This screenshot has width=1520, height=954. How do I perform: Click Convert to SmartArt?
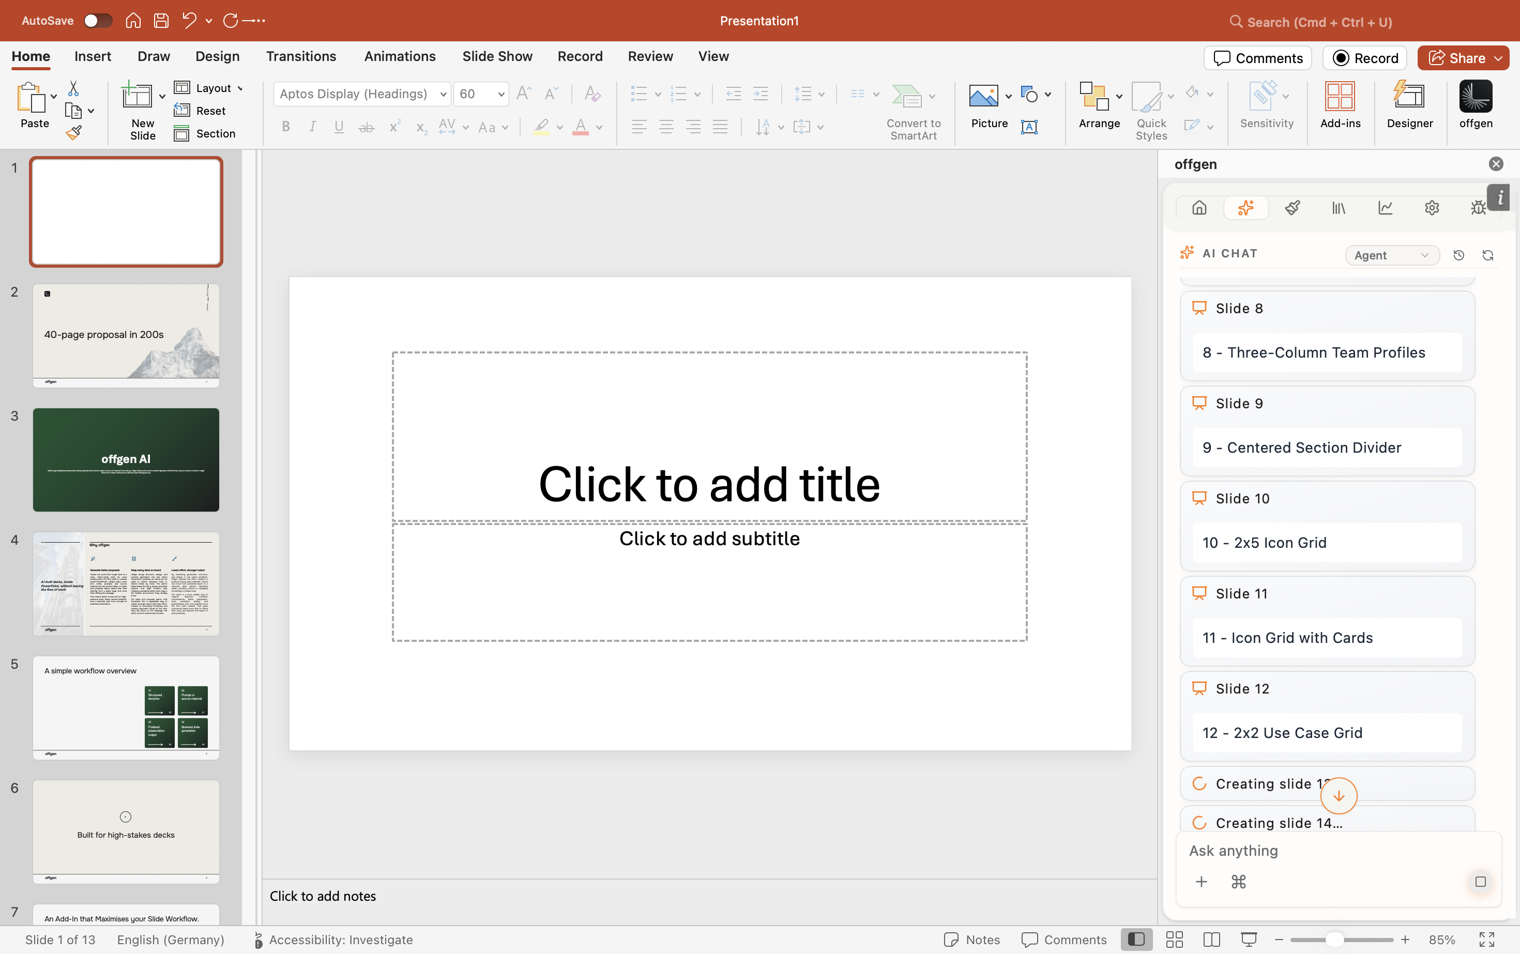point(914,112)
